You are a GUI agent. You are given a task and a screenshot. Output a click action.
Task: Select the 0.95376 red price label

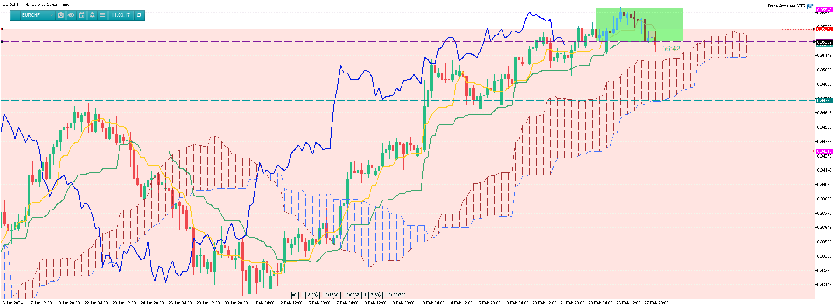pyautogui.click(x=824, y=29)
